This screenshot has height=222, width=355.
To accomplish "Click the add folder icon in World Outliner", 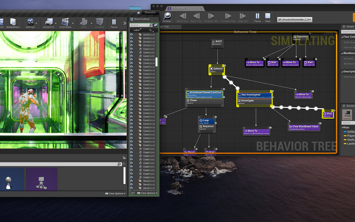I will coord(156,25).
